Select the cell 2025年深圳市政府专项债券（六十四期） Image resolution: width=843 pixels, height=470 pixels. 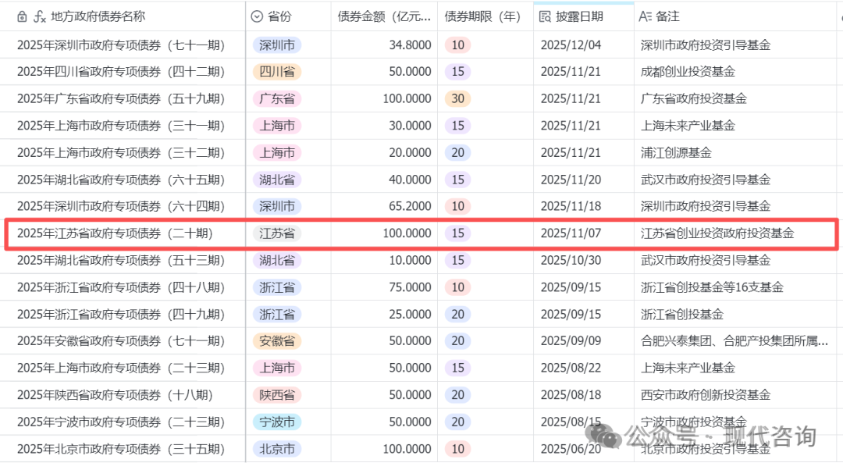[123, 206]
